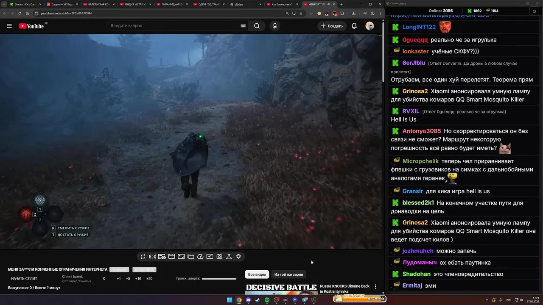Toggle the cinema clapperboard mode icon
The width and height of the screenshot is (543, 305).
click(x=172, y=257)
